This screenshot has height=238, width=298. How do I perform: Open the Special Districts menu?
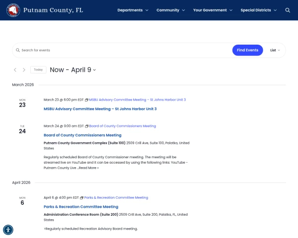click(x=258, y=10)
